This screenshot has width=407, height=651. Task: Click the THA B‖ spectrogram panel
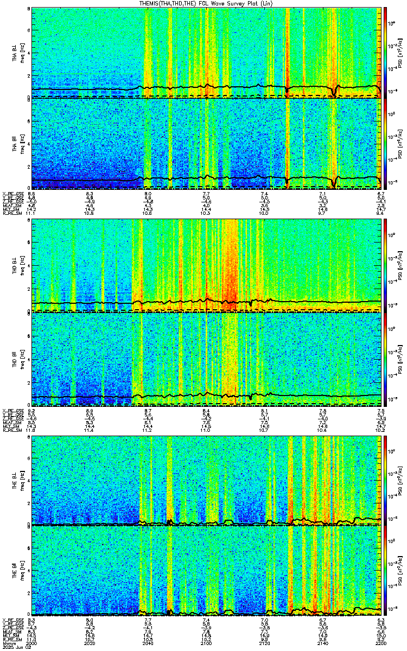[x=207, y=144]
